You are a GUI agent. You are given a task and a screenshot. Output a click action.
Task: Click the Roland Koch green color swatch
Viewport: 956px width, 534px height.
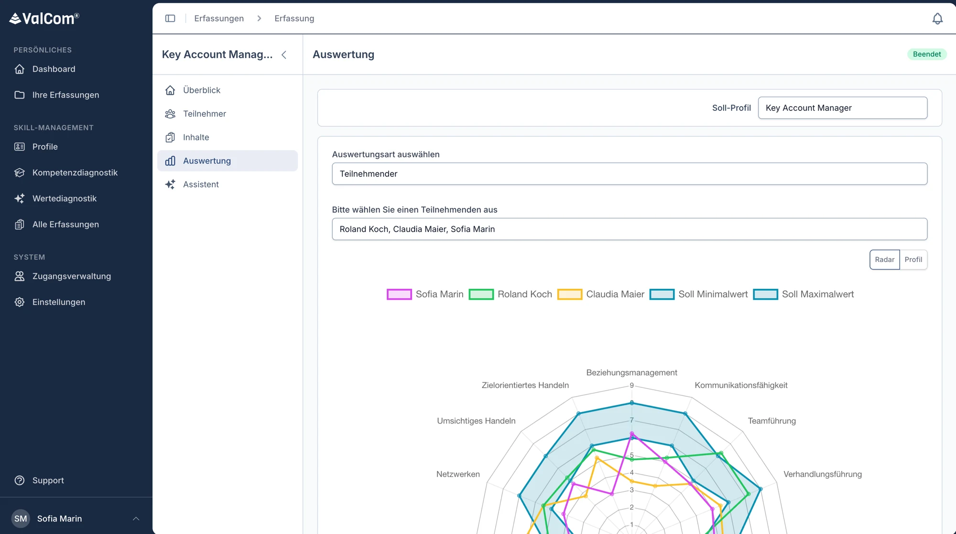[x=481, y=294]
